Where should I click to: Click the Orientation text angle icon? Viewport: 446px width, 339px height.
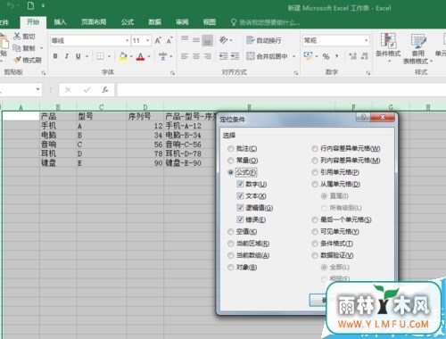pos(224,40)
